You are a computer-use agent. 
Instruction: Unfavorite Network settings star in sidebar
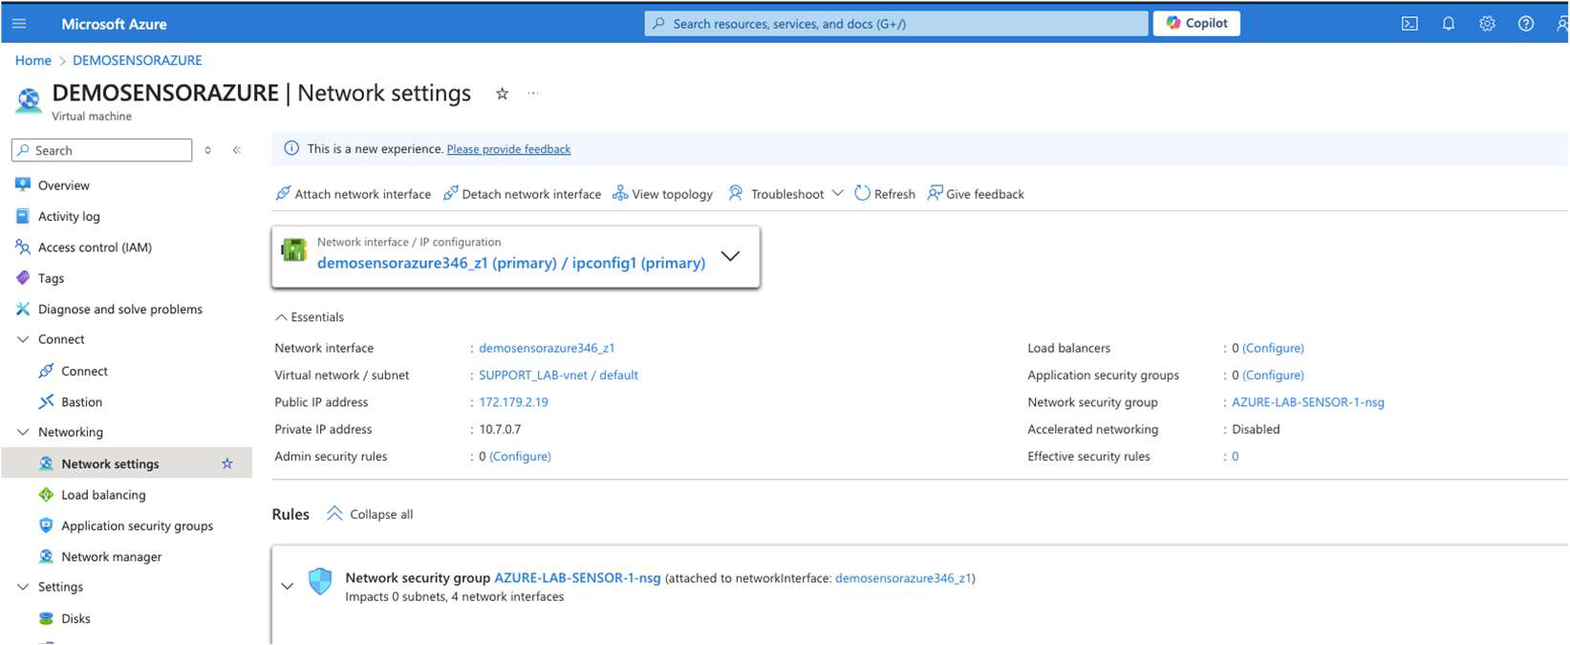[x=227, y=464]
